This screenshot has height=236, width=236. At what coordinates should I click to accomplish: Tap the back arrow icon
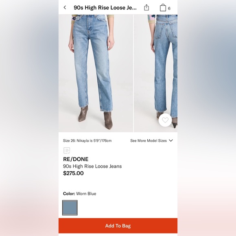pos(65,7)
